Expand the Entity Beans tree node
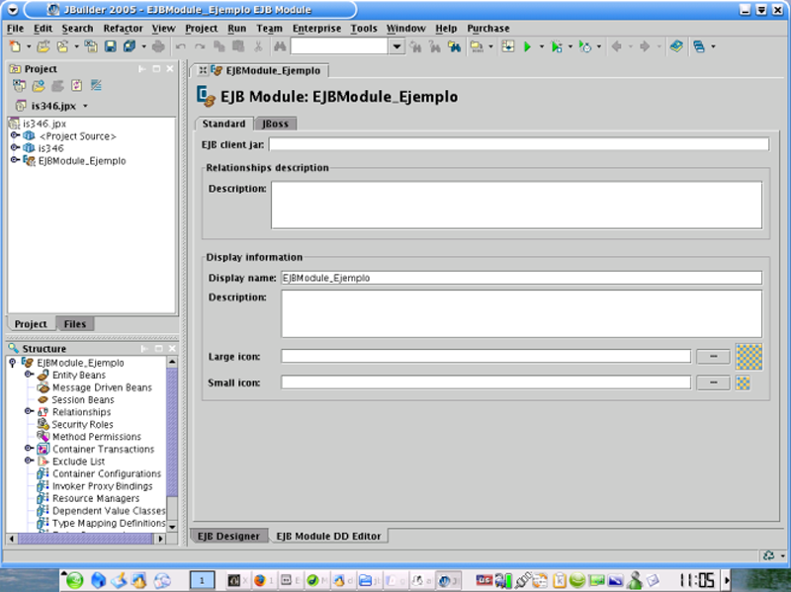This screenshot has height=592, width=791. [x=28, y=376]
